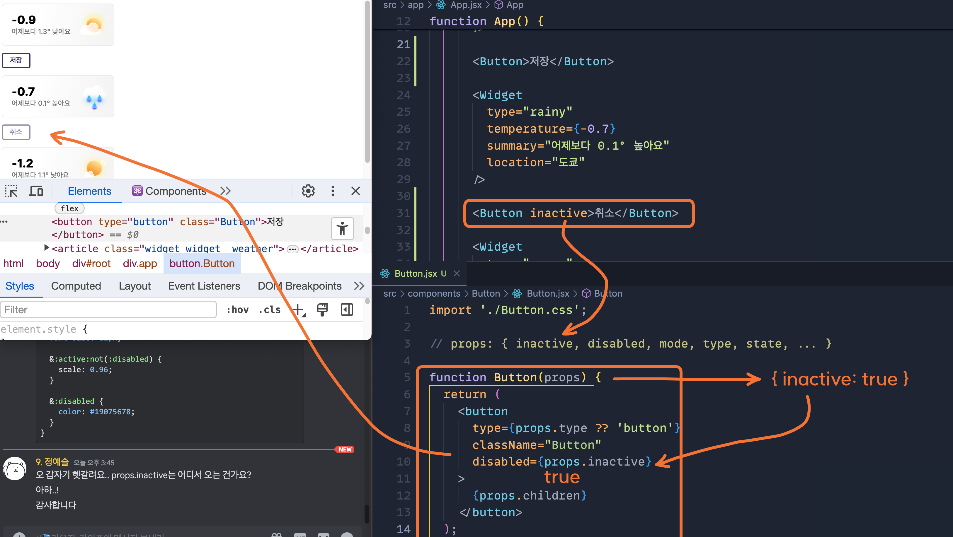Click the 저장 button in the weather app
The image size is (953, 537).
pyautogui.click(x=16, y=60)
